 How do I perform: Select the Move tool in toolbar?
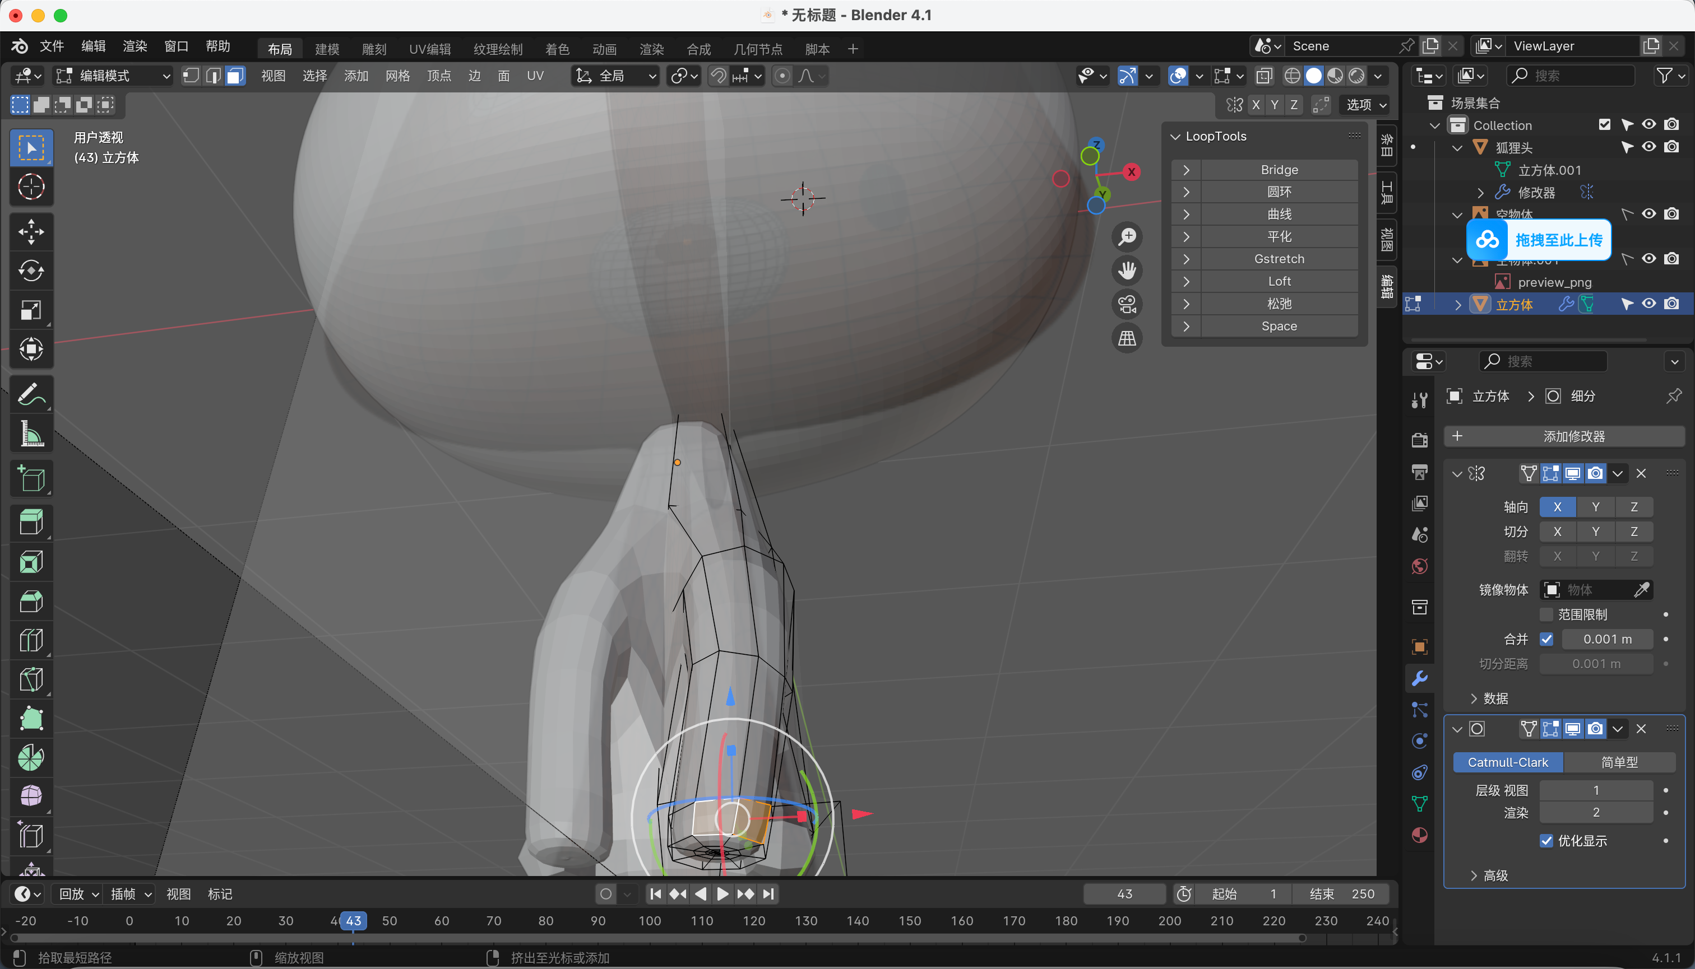coord(31,231)
